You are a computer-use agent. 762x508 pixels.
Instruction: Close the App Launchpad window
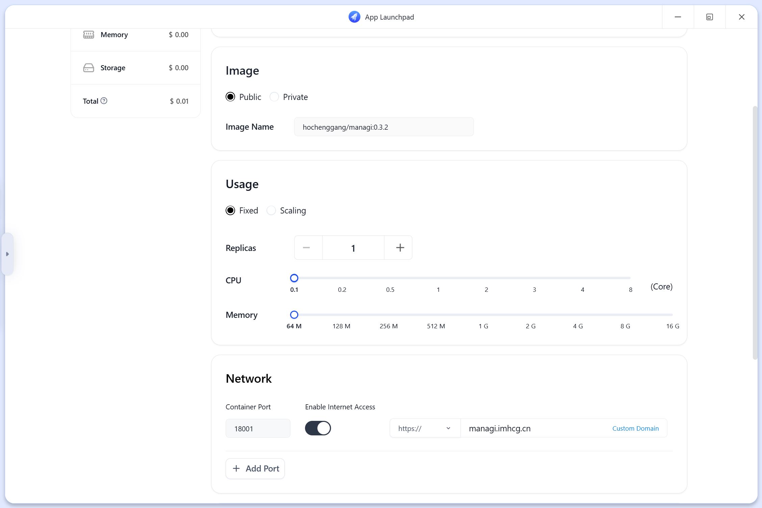pyautogui.click(x=741, y=17)
